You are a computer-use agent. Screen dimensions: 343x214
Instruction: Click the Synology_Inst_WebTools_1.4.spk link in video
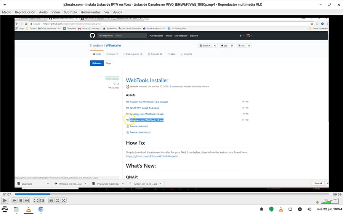coord(147,114)
